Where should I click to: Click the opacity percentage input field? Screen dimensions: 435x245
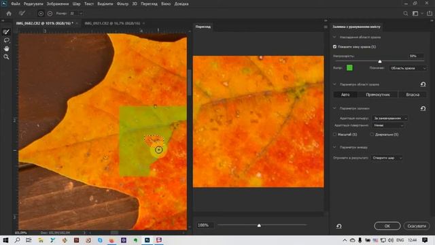[x=416, y=56]
